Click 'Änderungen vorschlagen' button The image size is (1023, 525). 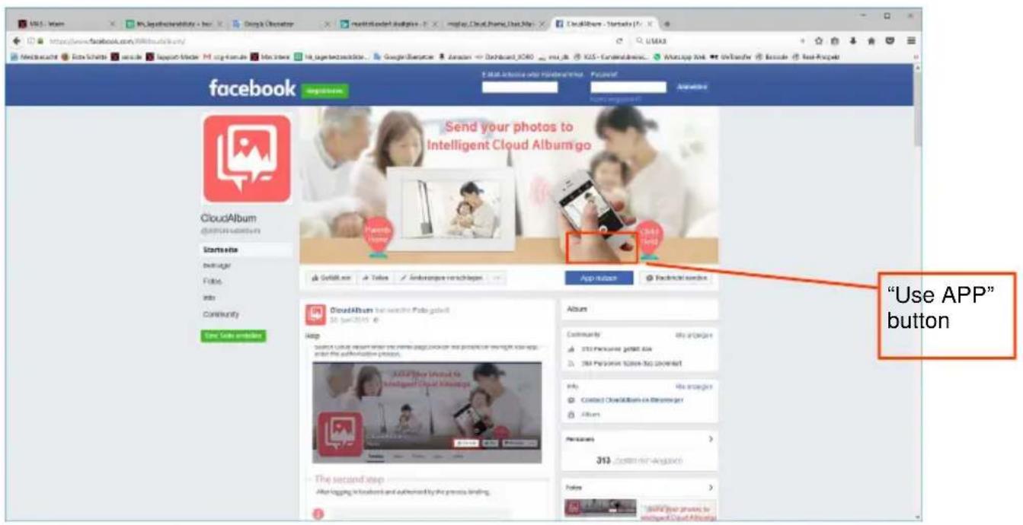[441, 278]
